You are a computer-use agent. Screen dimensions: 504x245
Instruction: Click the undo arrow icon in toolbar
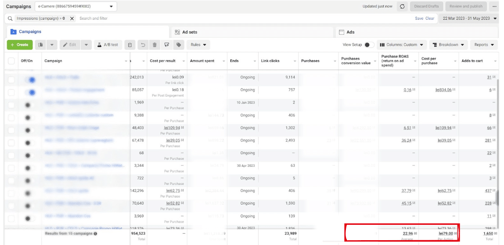143,45
